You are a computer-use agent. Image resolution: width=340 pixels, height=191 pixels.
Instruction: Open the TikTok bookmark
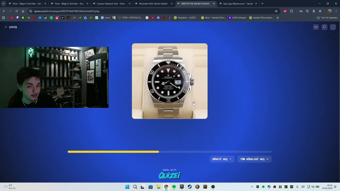(63, 18)
